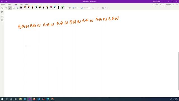The height and width of the screenshot is (101, 179).
Task: Open the Math assistant
Action: (x=105, y=8)
